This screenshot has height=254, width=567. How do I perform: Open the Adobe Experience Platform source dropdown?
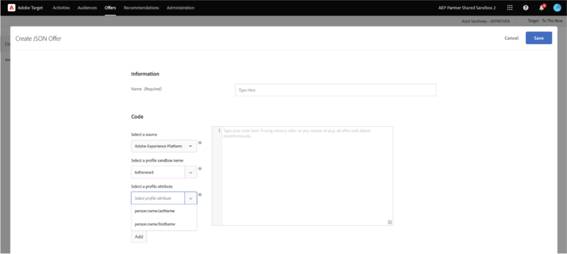point(164,146)
